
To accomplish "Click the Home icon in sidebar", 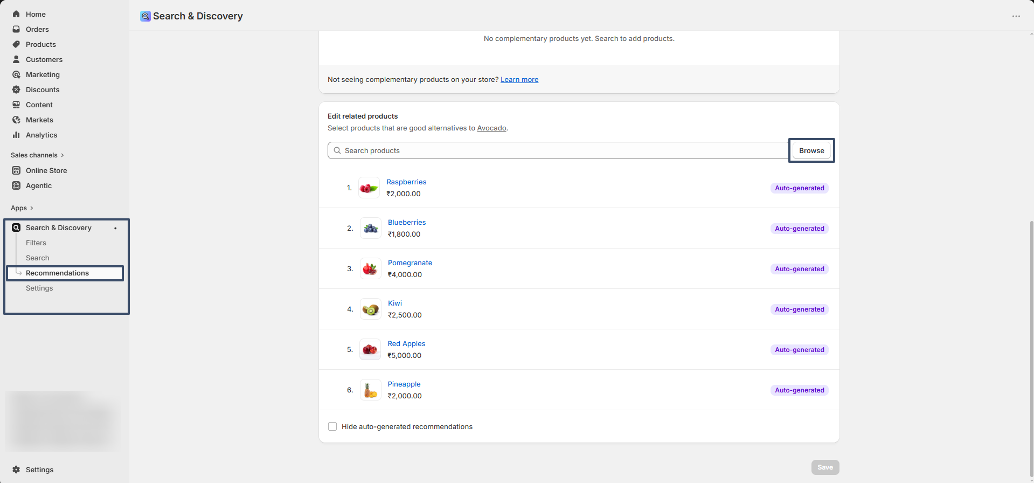I will 16,14.
